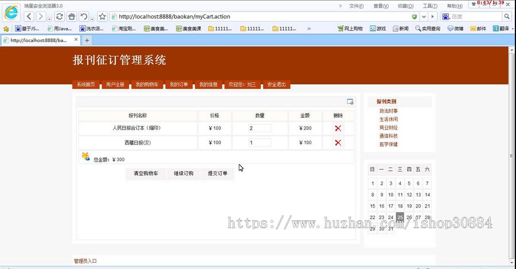Viewport: 516px width, 269px height.
Task: Open the 文件(F) menu
Action: [x=357, y=6]
